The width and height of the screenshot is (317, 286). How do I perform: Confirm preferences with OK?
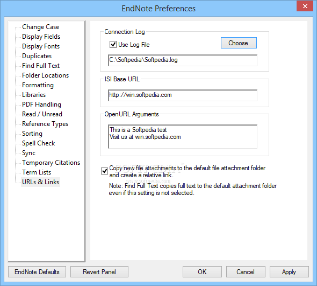click(202, 272)
